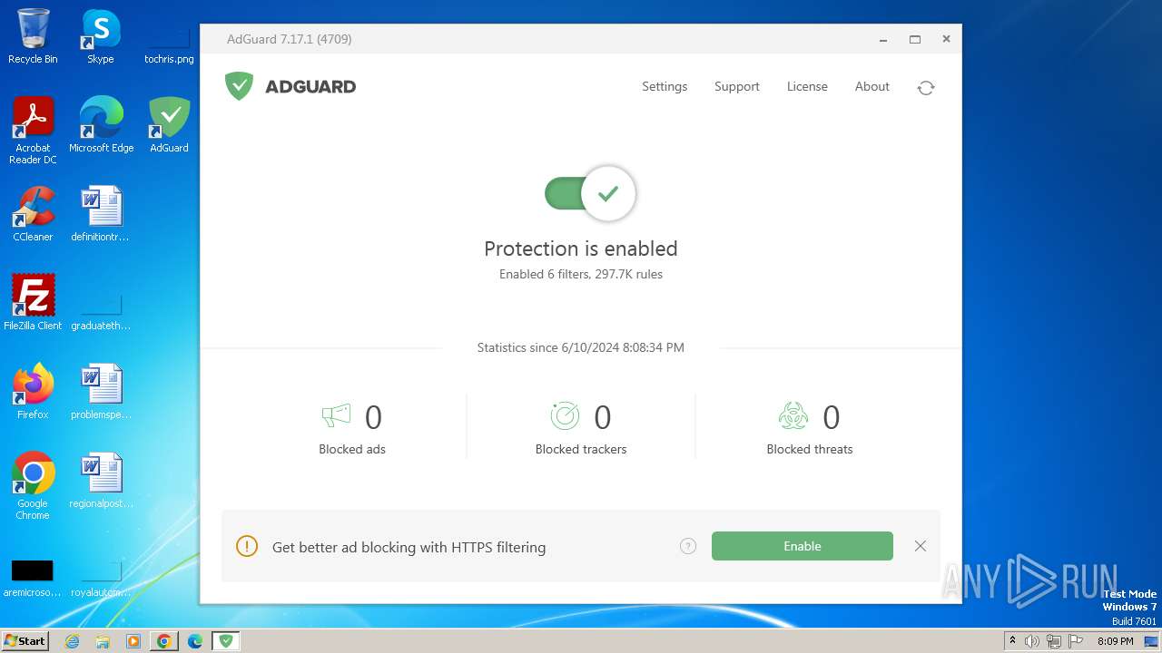
Task: Minimize the AdGuard window
Action: [883, 39]
